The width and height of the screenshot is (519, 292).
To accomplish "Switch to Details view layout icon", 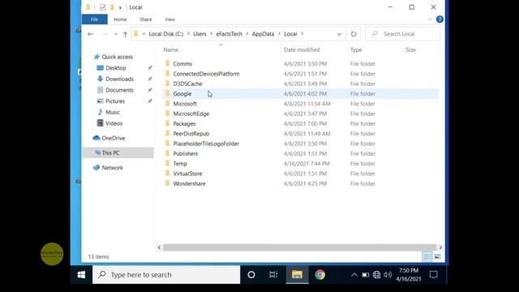I will 427,256.
